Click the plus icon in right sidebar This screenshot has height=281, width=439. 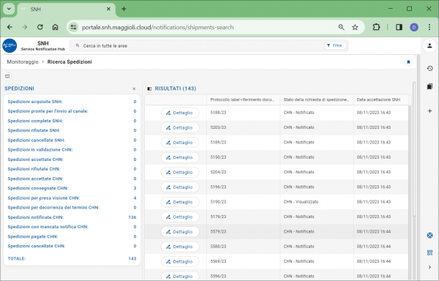point(429,110)
